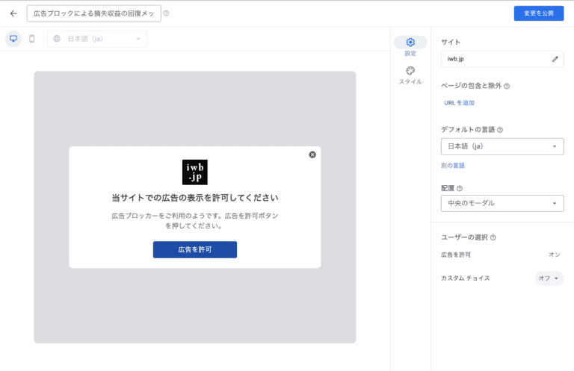Click the globe language icon in the preview toolbar
Viewport: 574px width, 371px height.
click(x=57, y=39)
